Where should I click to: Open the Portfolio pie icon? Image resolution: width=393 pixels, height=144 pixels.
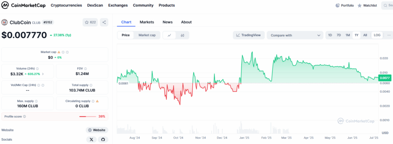coord(337,5)
